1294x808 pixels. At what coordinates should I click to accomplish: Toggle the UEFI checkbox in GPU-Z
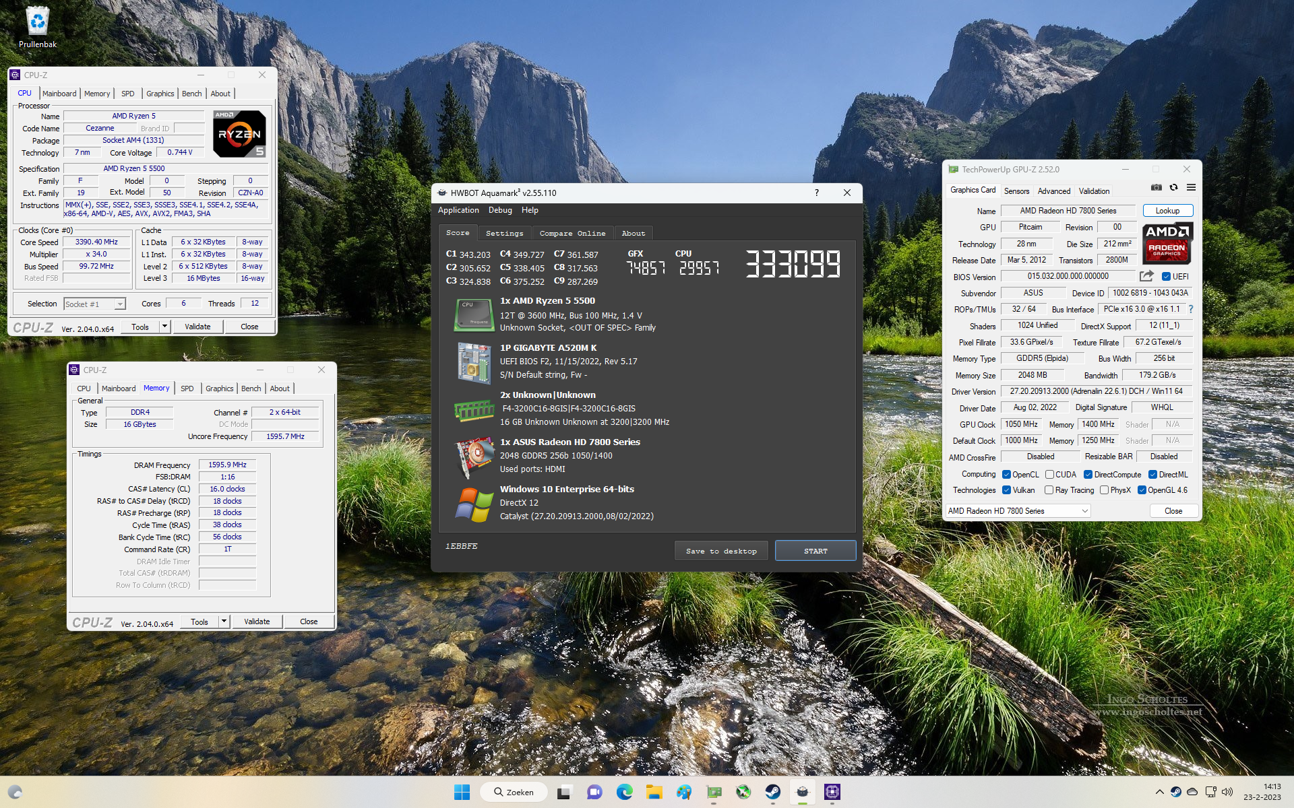(x=1166, y=277)
